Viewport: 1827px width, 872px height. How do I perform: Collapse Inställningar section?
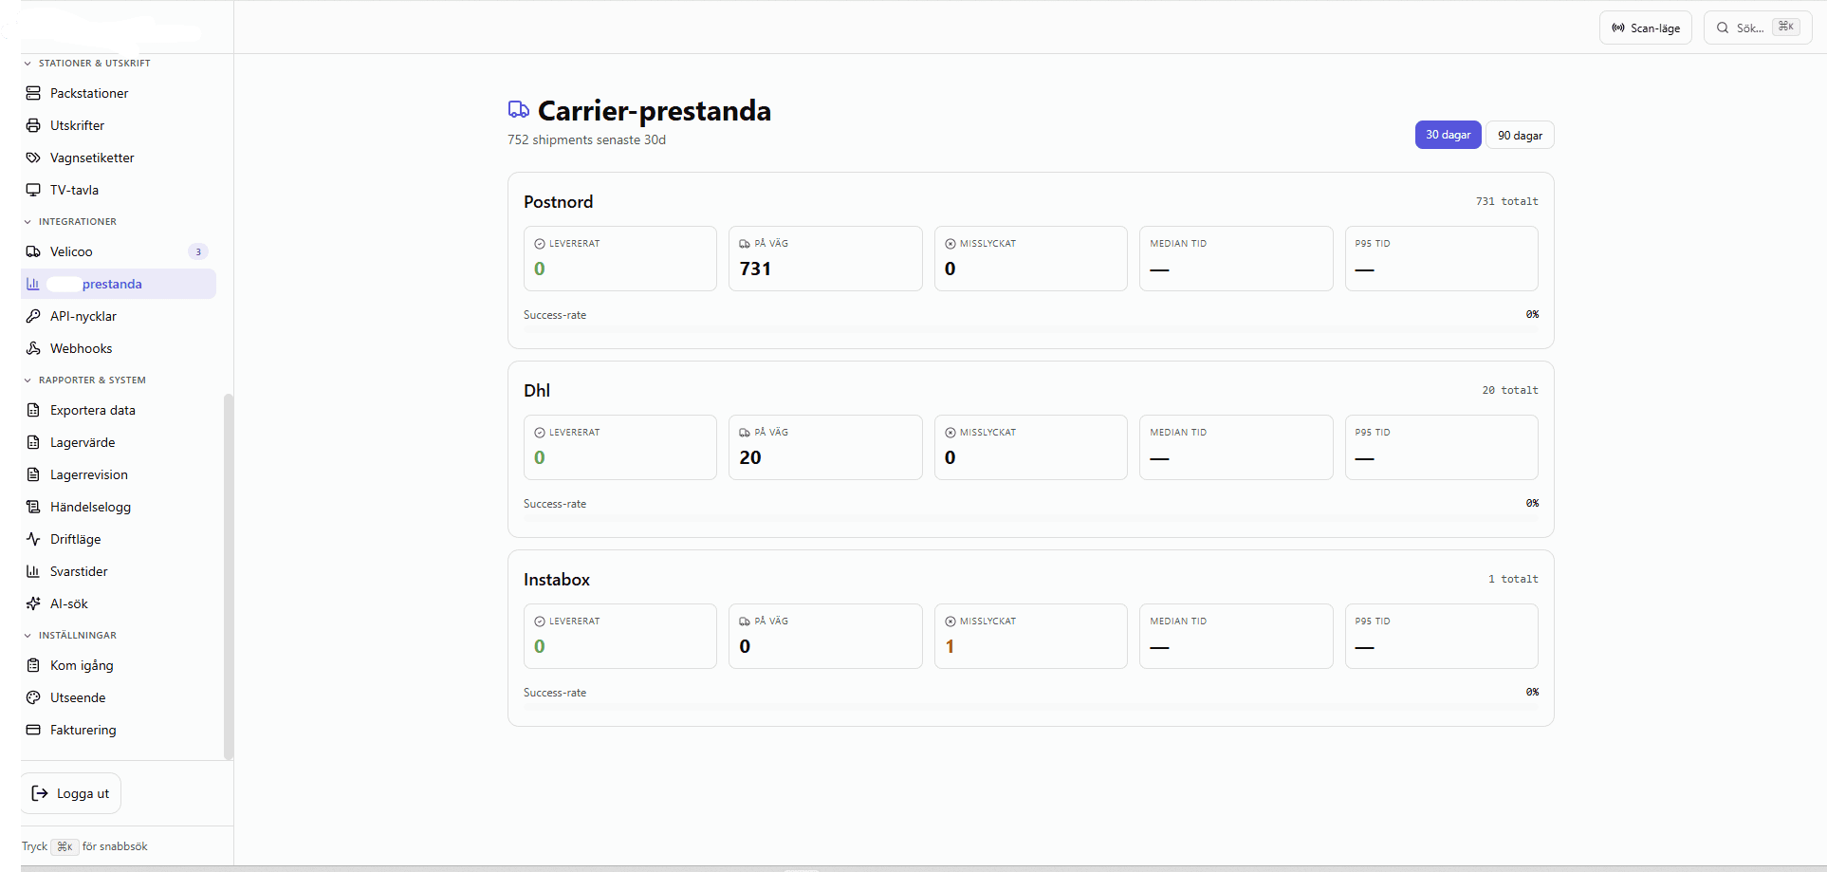click(x=70, y=635)
